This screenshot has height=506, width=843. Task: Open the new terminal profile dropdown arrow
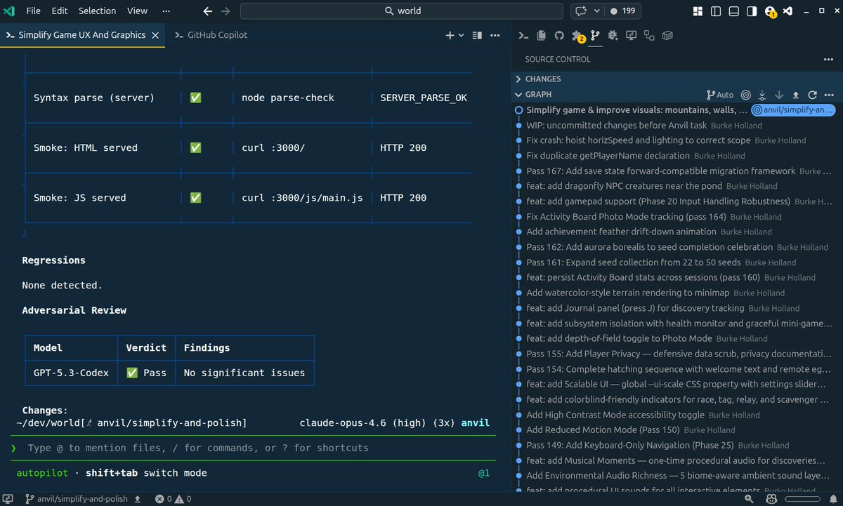(462, 35)
